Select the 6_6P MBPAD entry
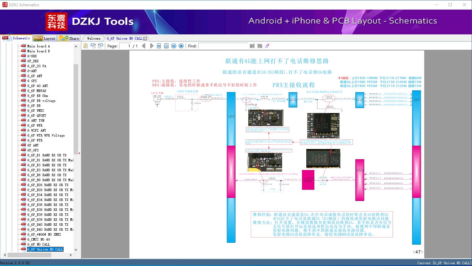Image resolution: width=472 pixels, height=266 pixels. [37, 91]
